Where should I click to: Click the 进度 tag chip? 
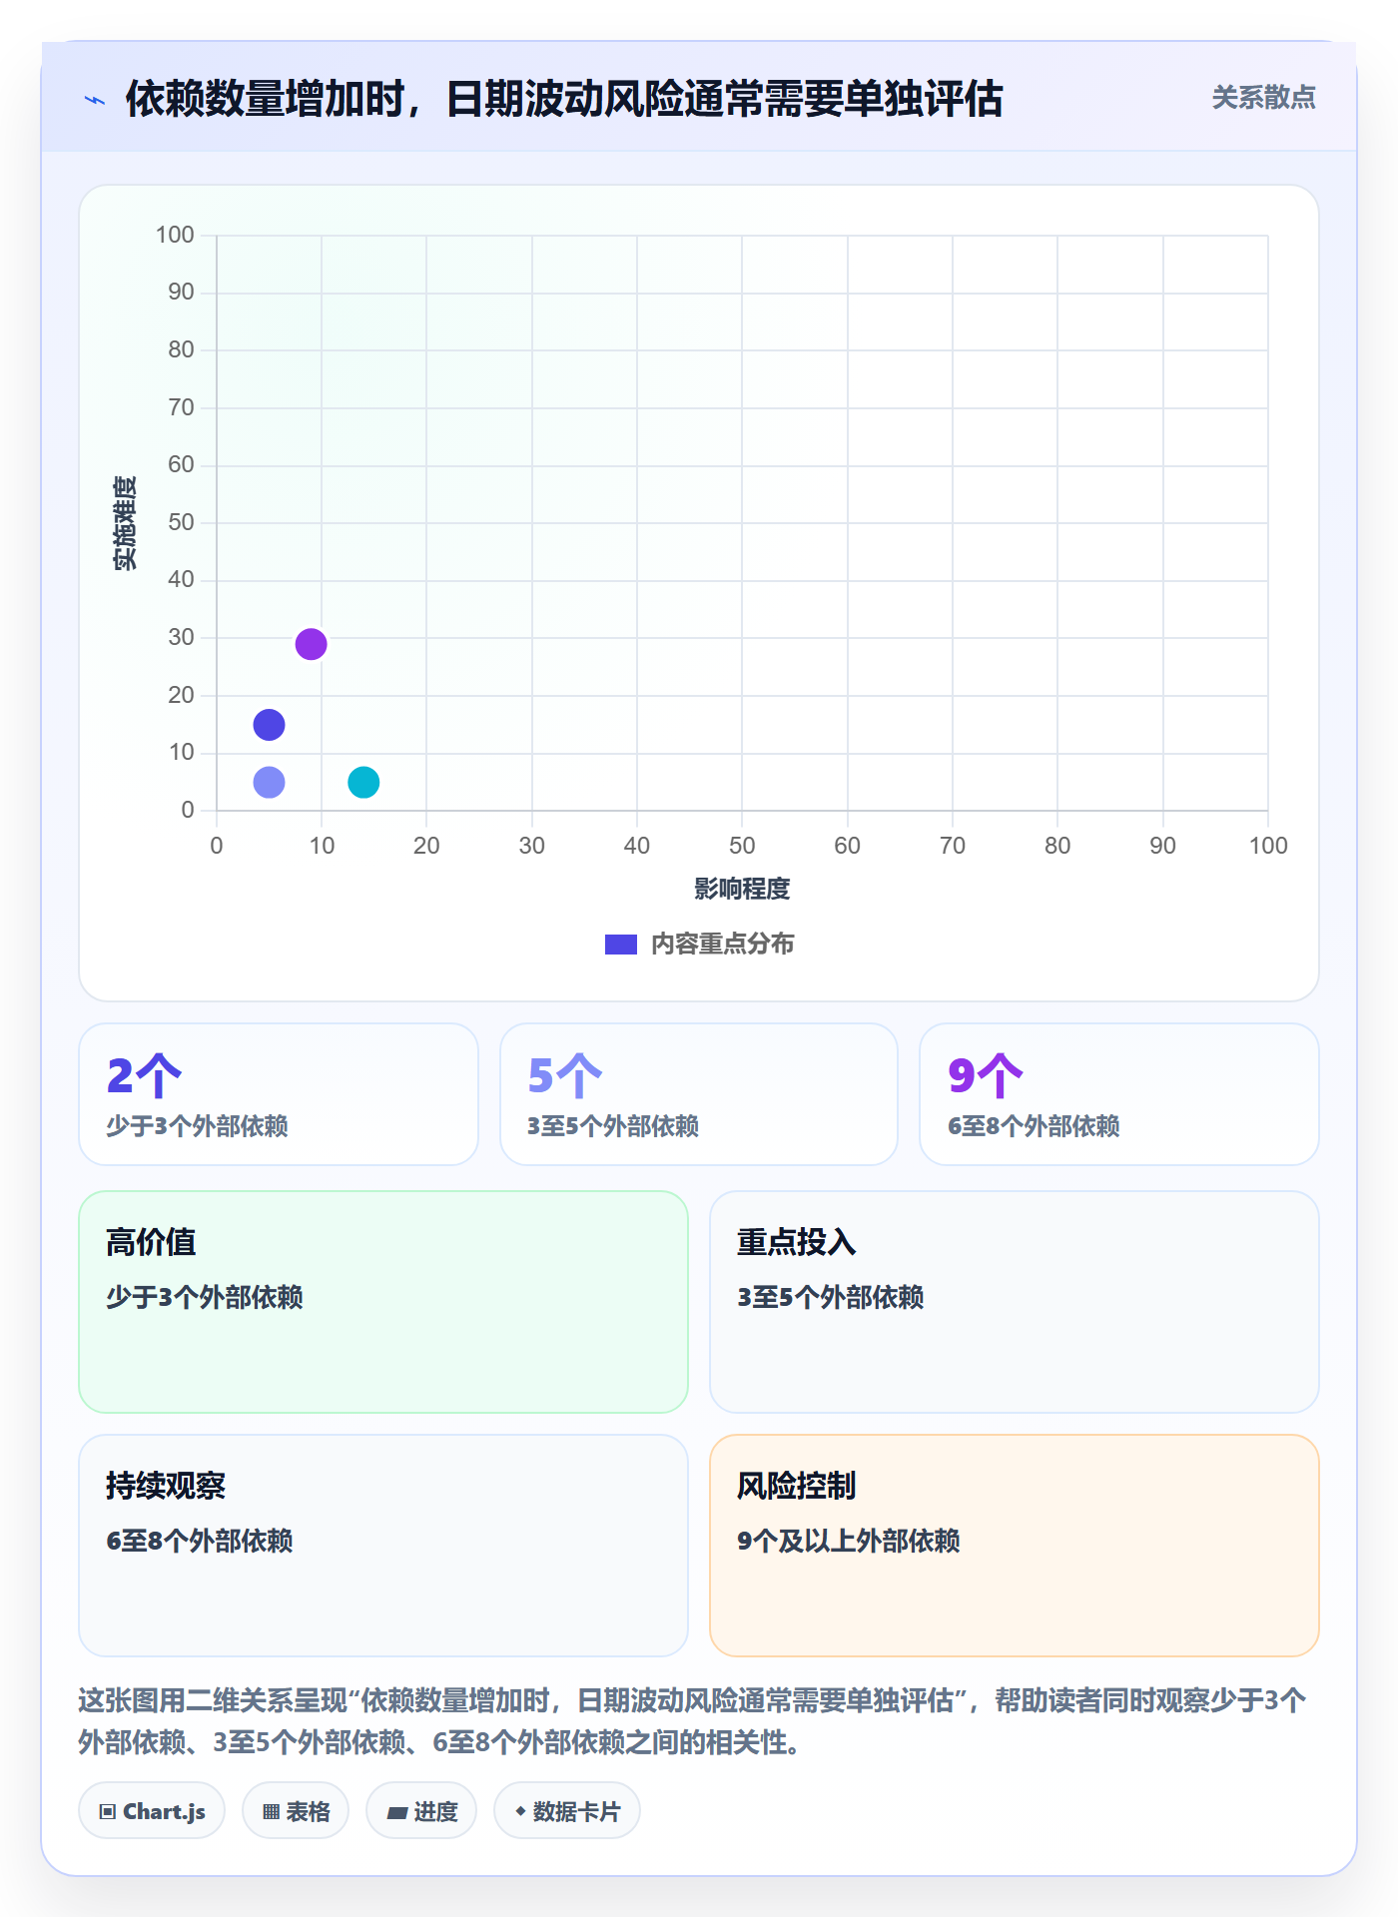click(421, 1811)
